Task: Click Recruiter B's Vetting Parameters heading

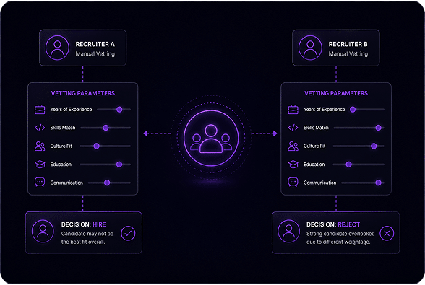Action: point(336,93)
